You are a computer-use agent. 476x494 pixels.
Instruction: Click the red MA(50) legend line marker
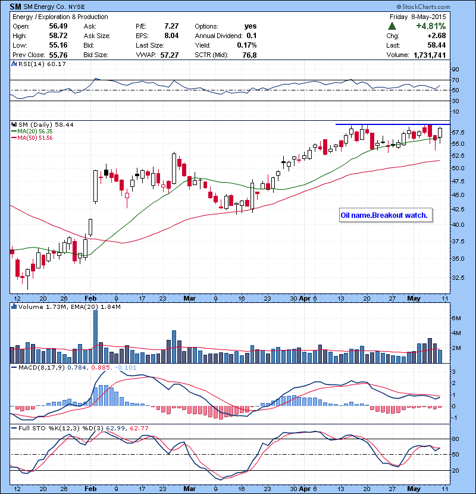[x=14, y=138]
